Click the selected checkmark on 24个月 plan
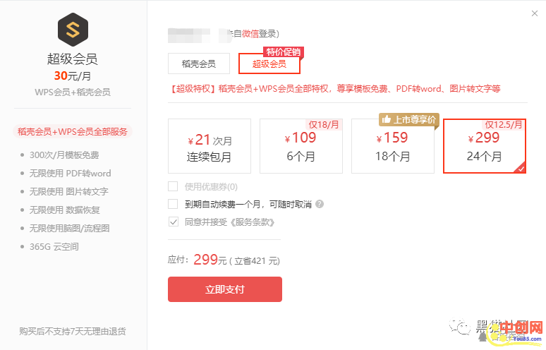This screenshot has height=350, width=546. tap(520, 168)
